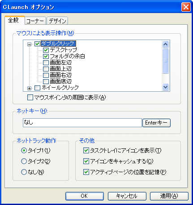Select the フォルダの余白 tree label

[x=67, y=56]
